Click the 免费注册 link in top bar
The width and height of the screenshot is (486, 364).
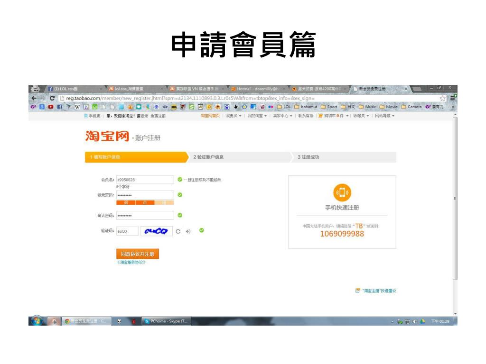click(x=158, y=116)
